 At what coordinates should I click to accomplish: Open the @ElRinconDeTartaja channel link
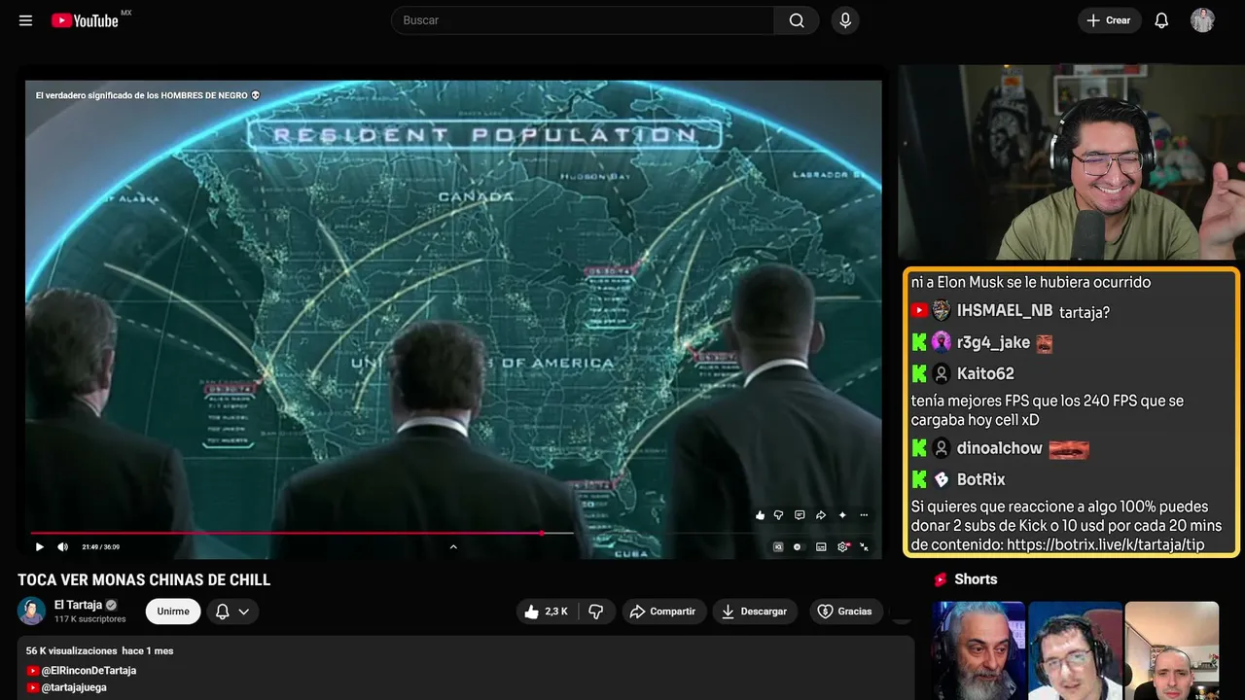click(89, 671)
